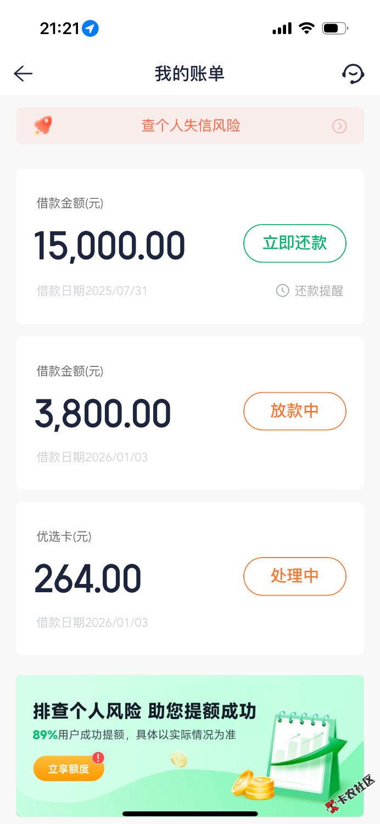Tap the Wi-Fi status icon
The width and height of the screenshot is (380, 824).
point(306,29)
